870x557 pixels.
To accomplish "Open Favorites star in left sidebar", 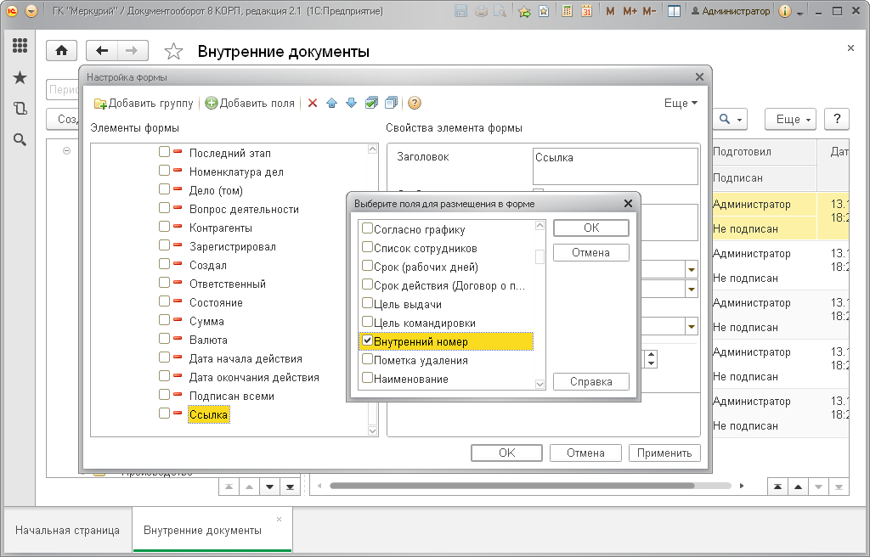I will 20,77.
